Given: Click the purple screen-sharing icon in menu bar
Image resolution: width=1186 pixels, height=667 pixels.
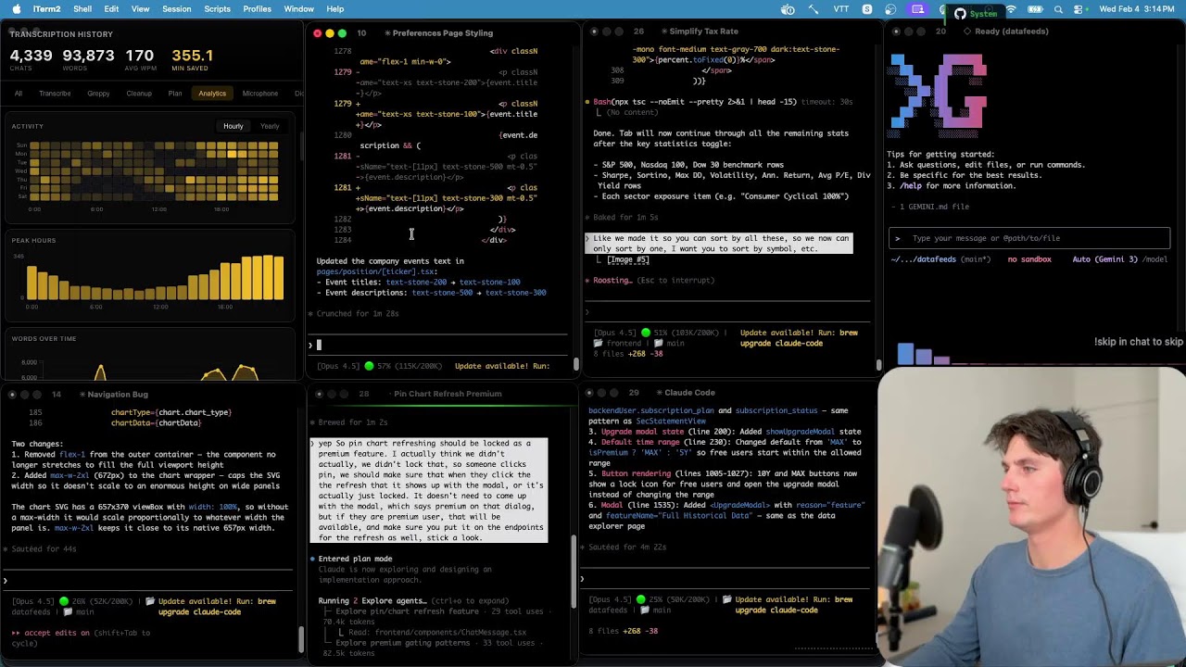Looking at the screenshot, I should (x=917, y=9).
